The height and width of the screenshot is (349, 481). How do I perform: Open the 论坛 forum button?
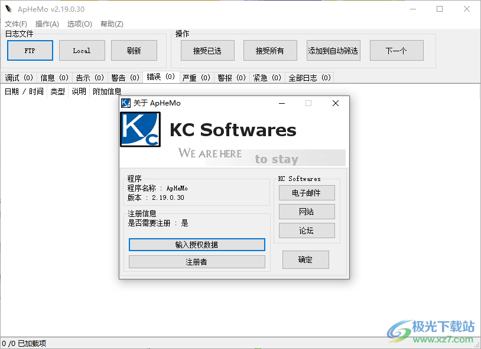coord(307,231)
